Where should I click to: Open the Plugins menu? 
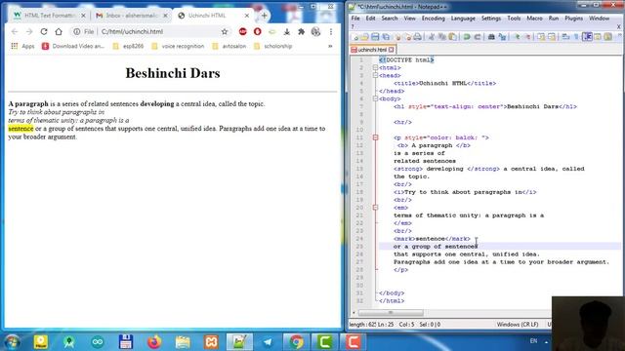click(574, 19)
